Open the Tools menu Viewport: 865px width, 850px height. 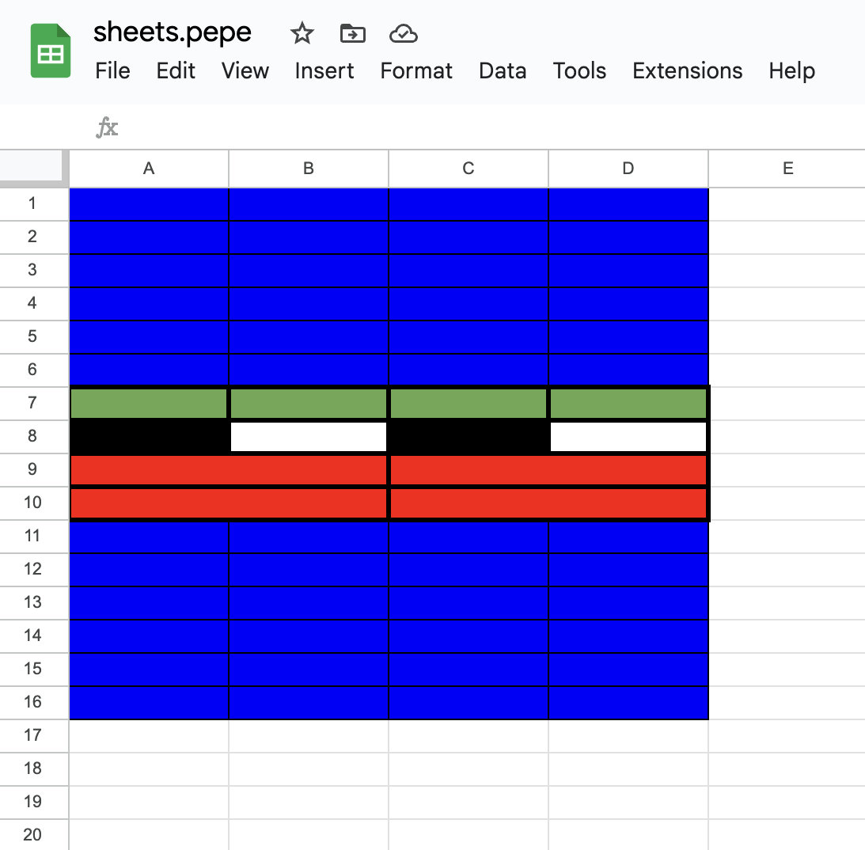pyautogui.click(x=579, y=70)
